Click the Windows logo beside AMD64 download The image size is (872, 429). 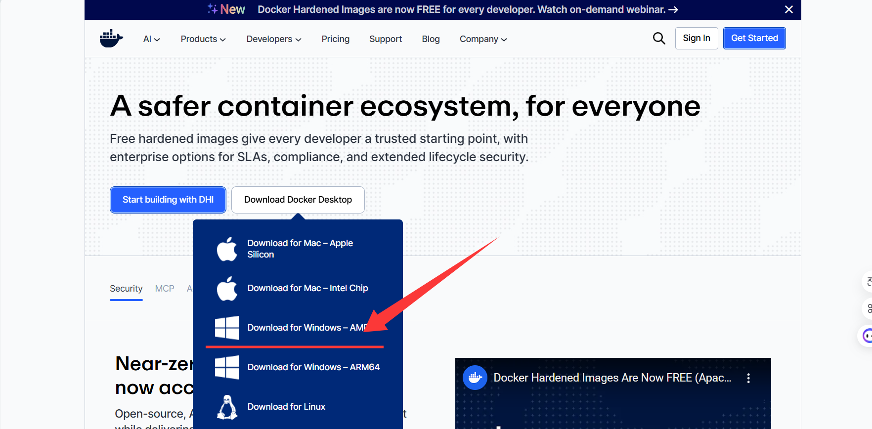pyautogui.click(x=227, y=328)
